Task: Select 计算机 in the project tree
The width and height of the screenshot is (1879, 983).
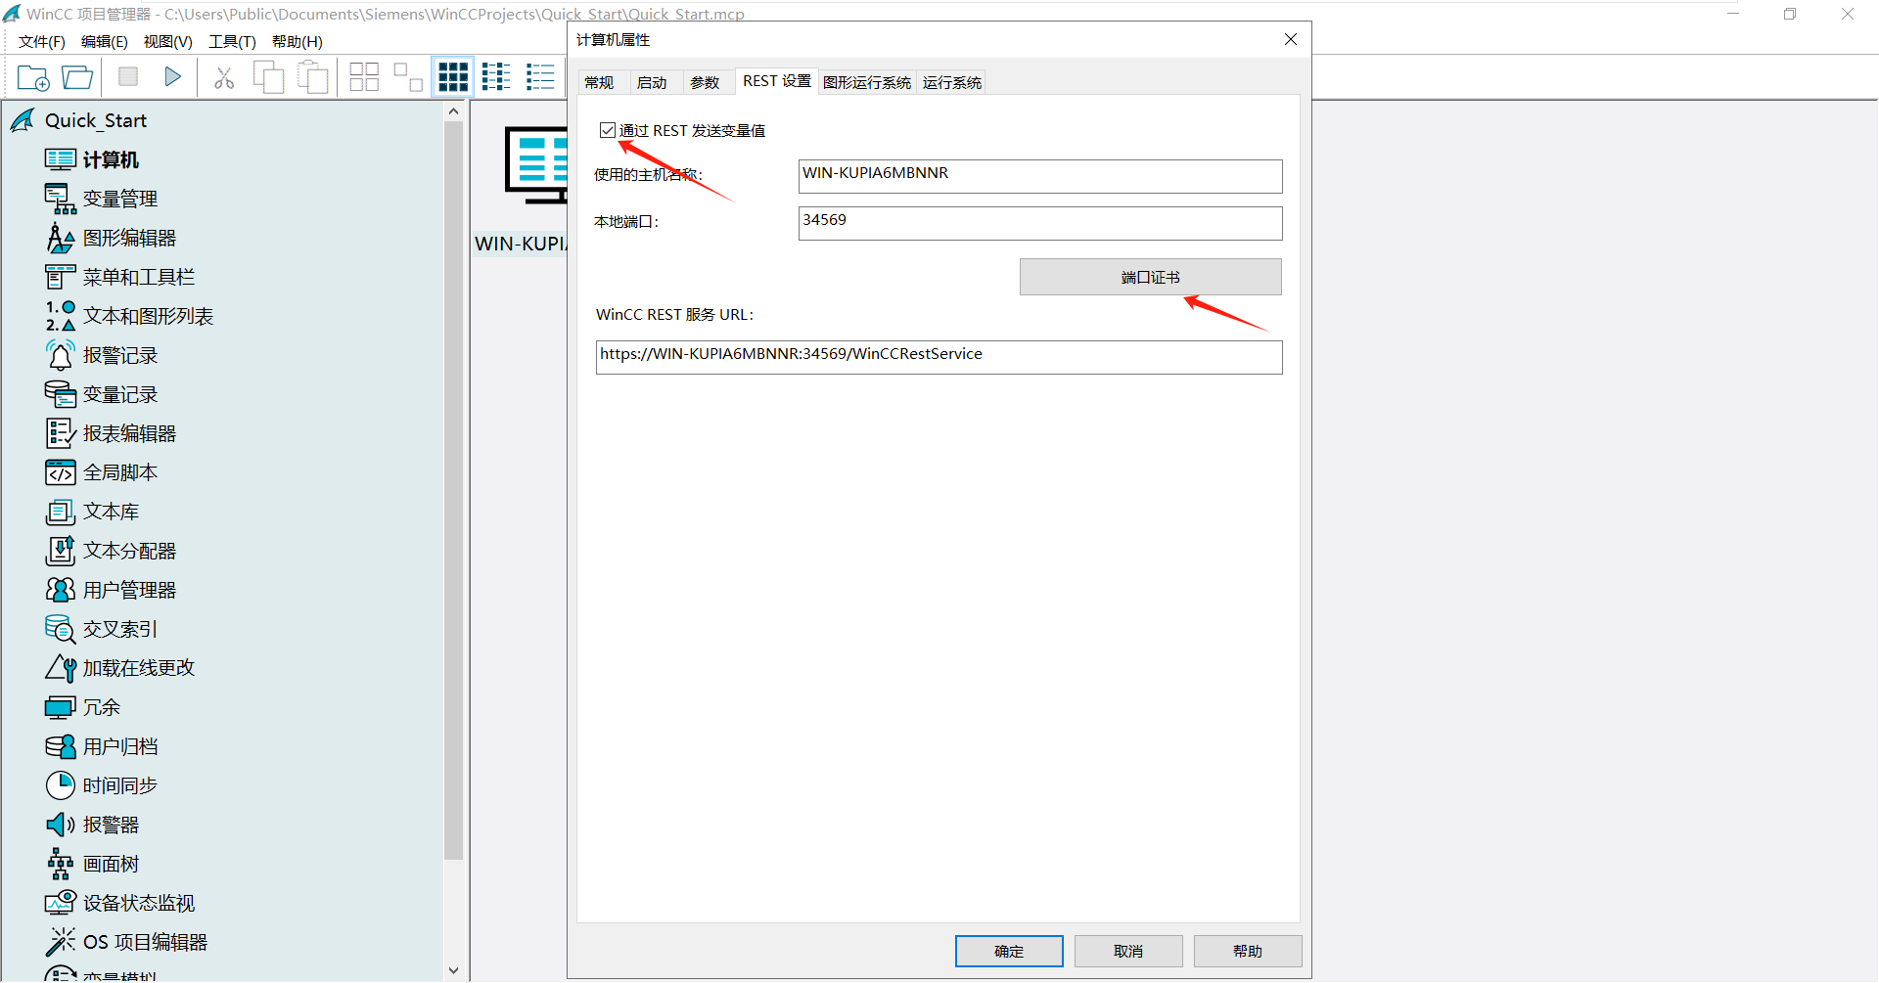Action: tap(92, 159)
